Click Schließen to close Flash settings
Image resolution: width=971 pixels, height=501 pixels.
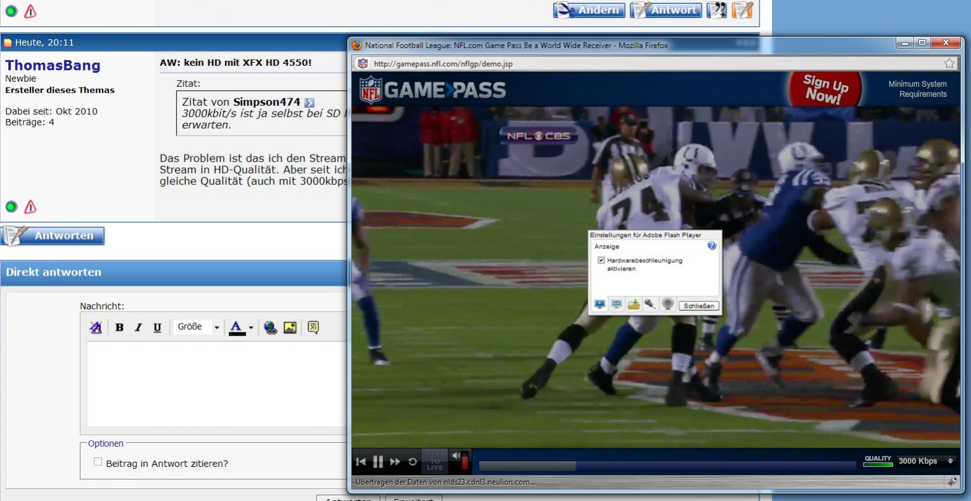[x=698, y=306]
